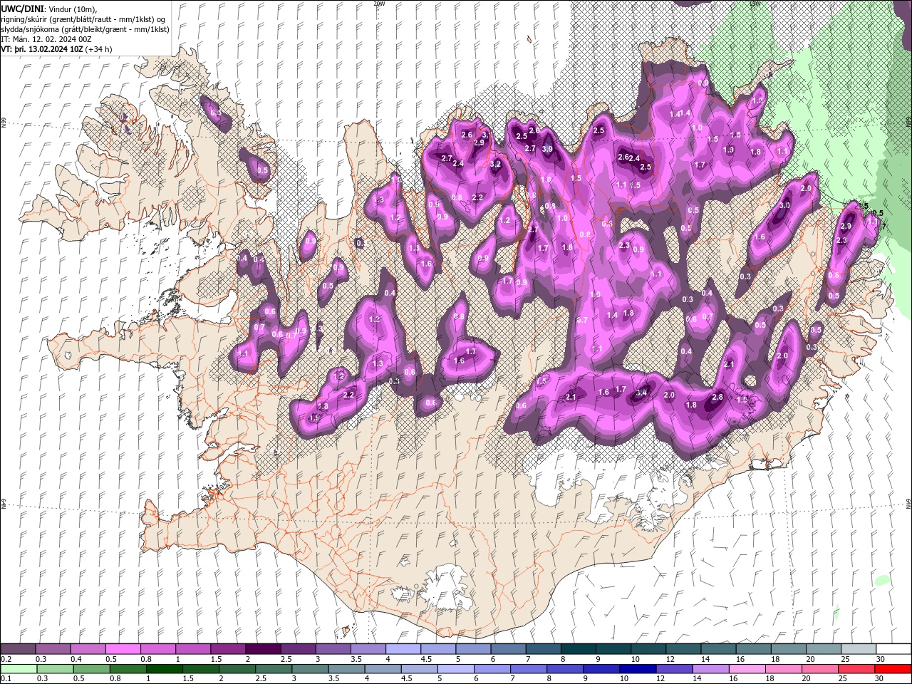The width and height of the screenshot is (912, 684).
Task: Click the 25 label in the rain legend
Action: click(x=843, y=678)
